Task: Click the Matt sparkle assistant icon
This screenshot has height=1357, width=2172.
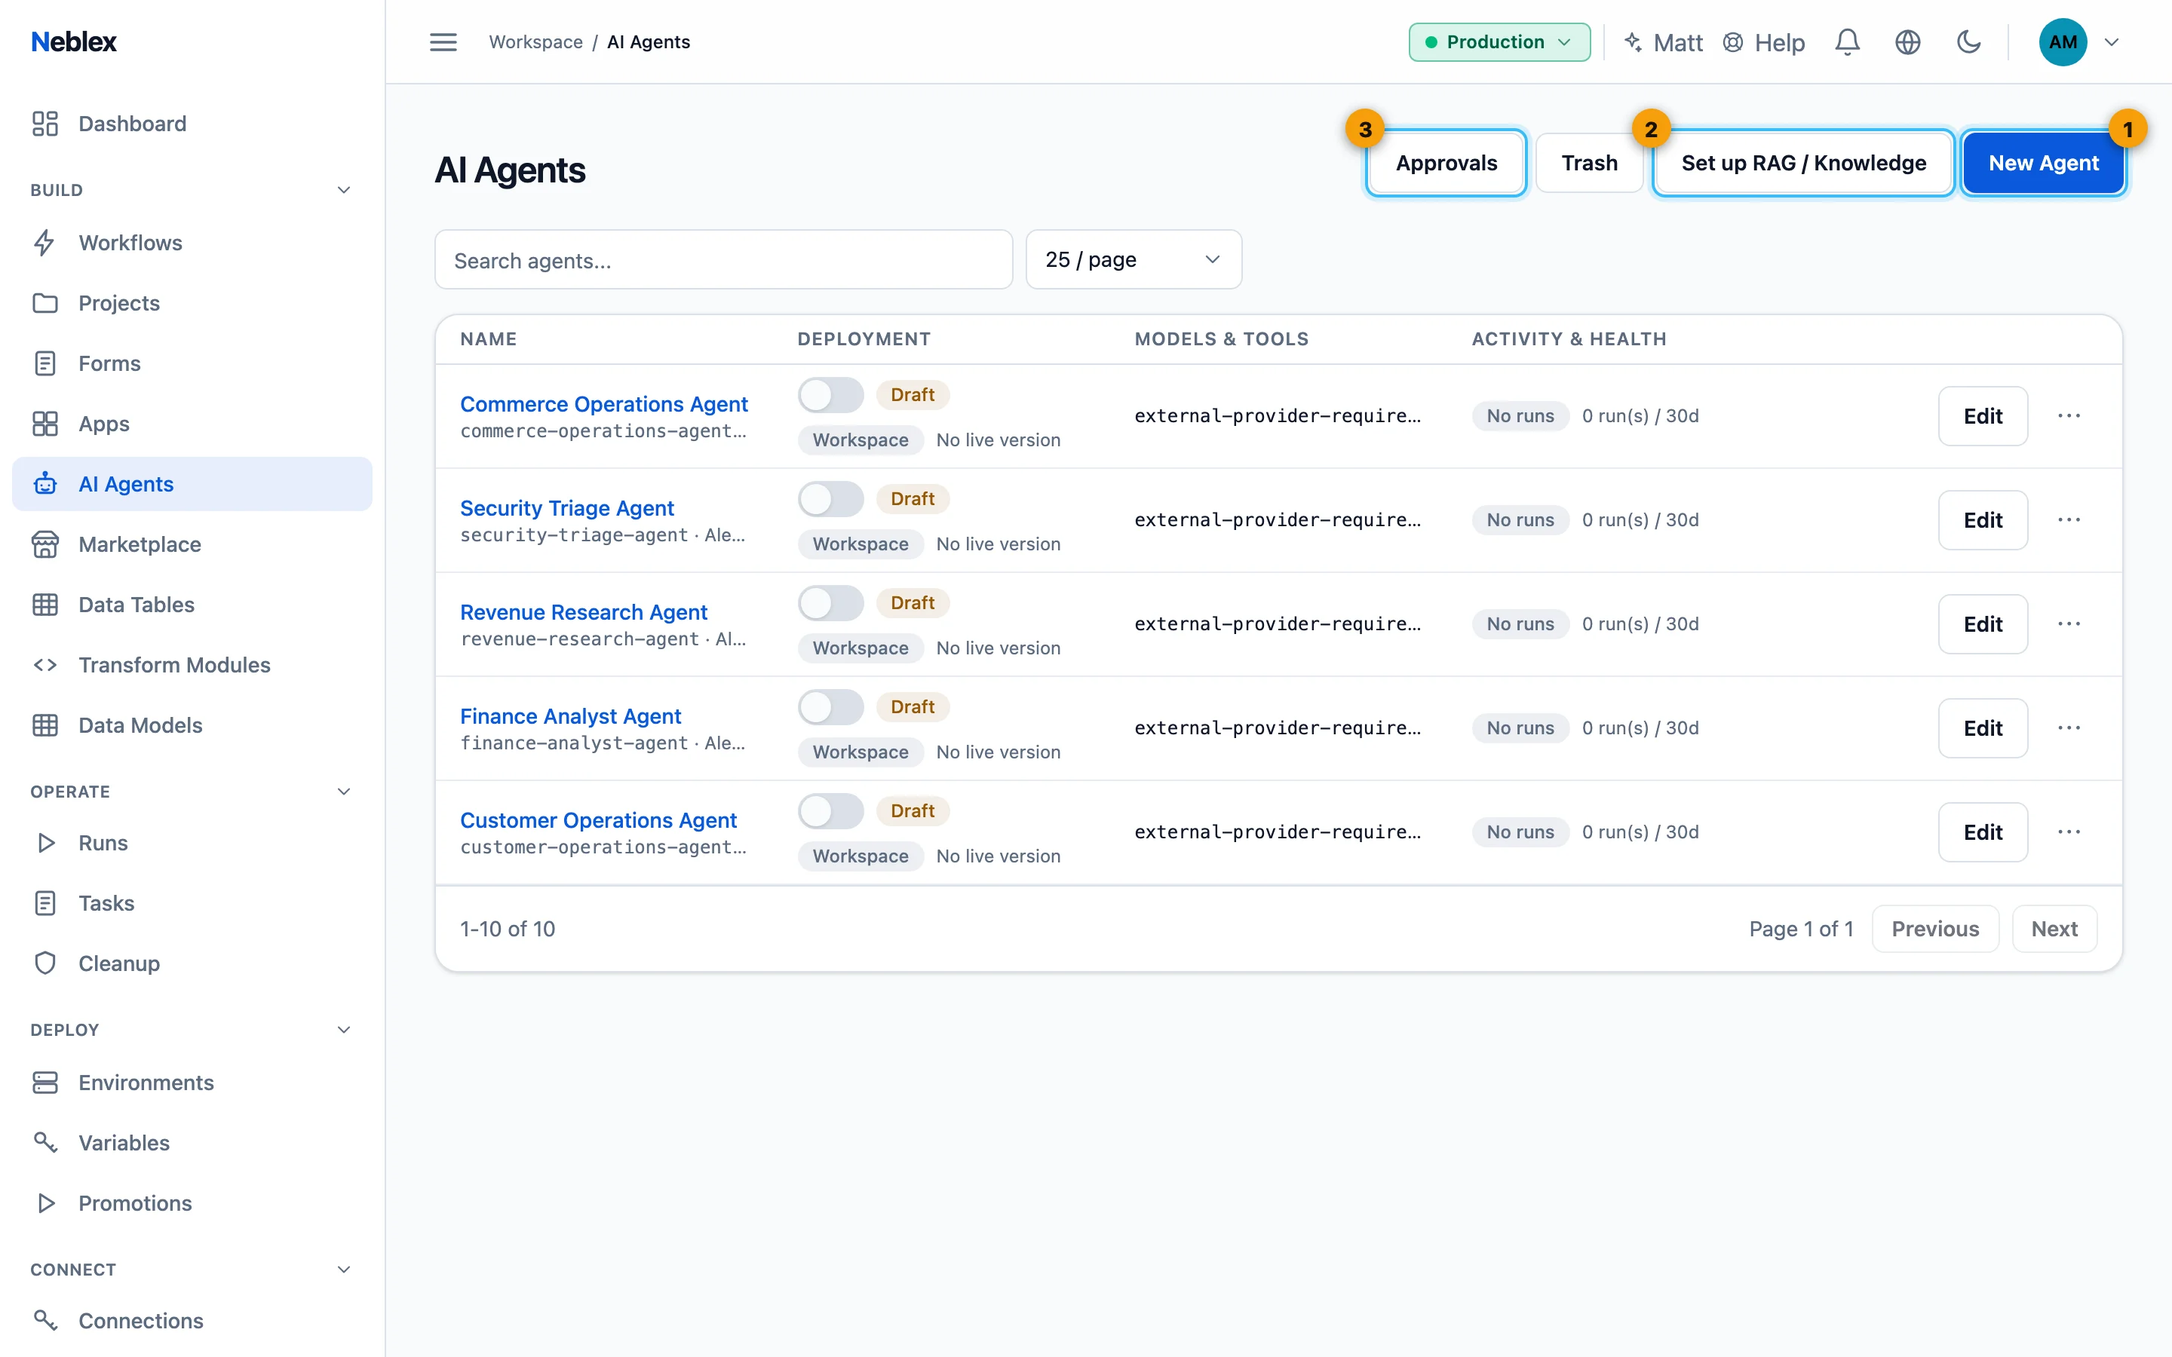Action: click(1634, 42)
